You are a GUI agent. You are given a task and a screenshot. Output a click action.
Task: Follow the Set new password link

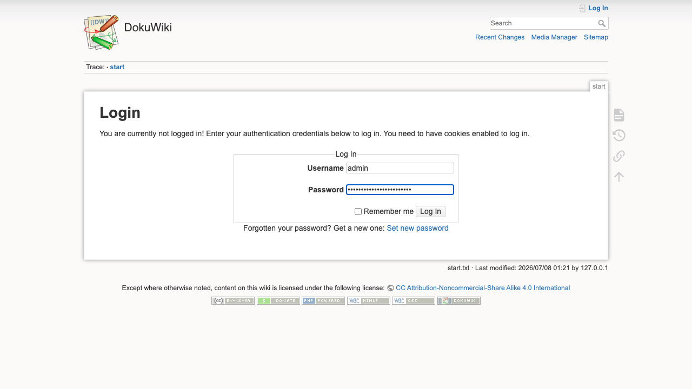418,228
